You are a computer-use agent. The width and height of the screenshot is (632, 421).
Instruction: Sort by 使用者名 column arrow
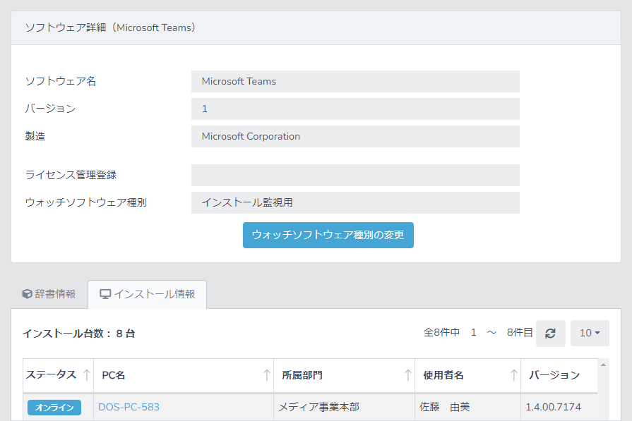pos(513,375)
